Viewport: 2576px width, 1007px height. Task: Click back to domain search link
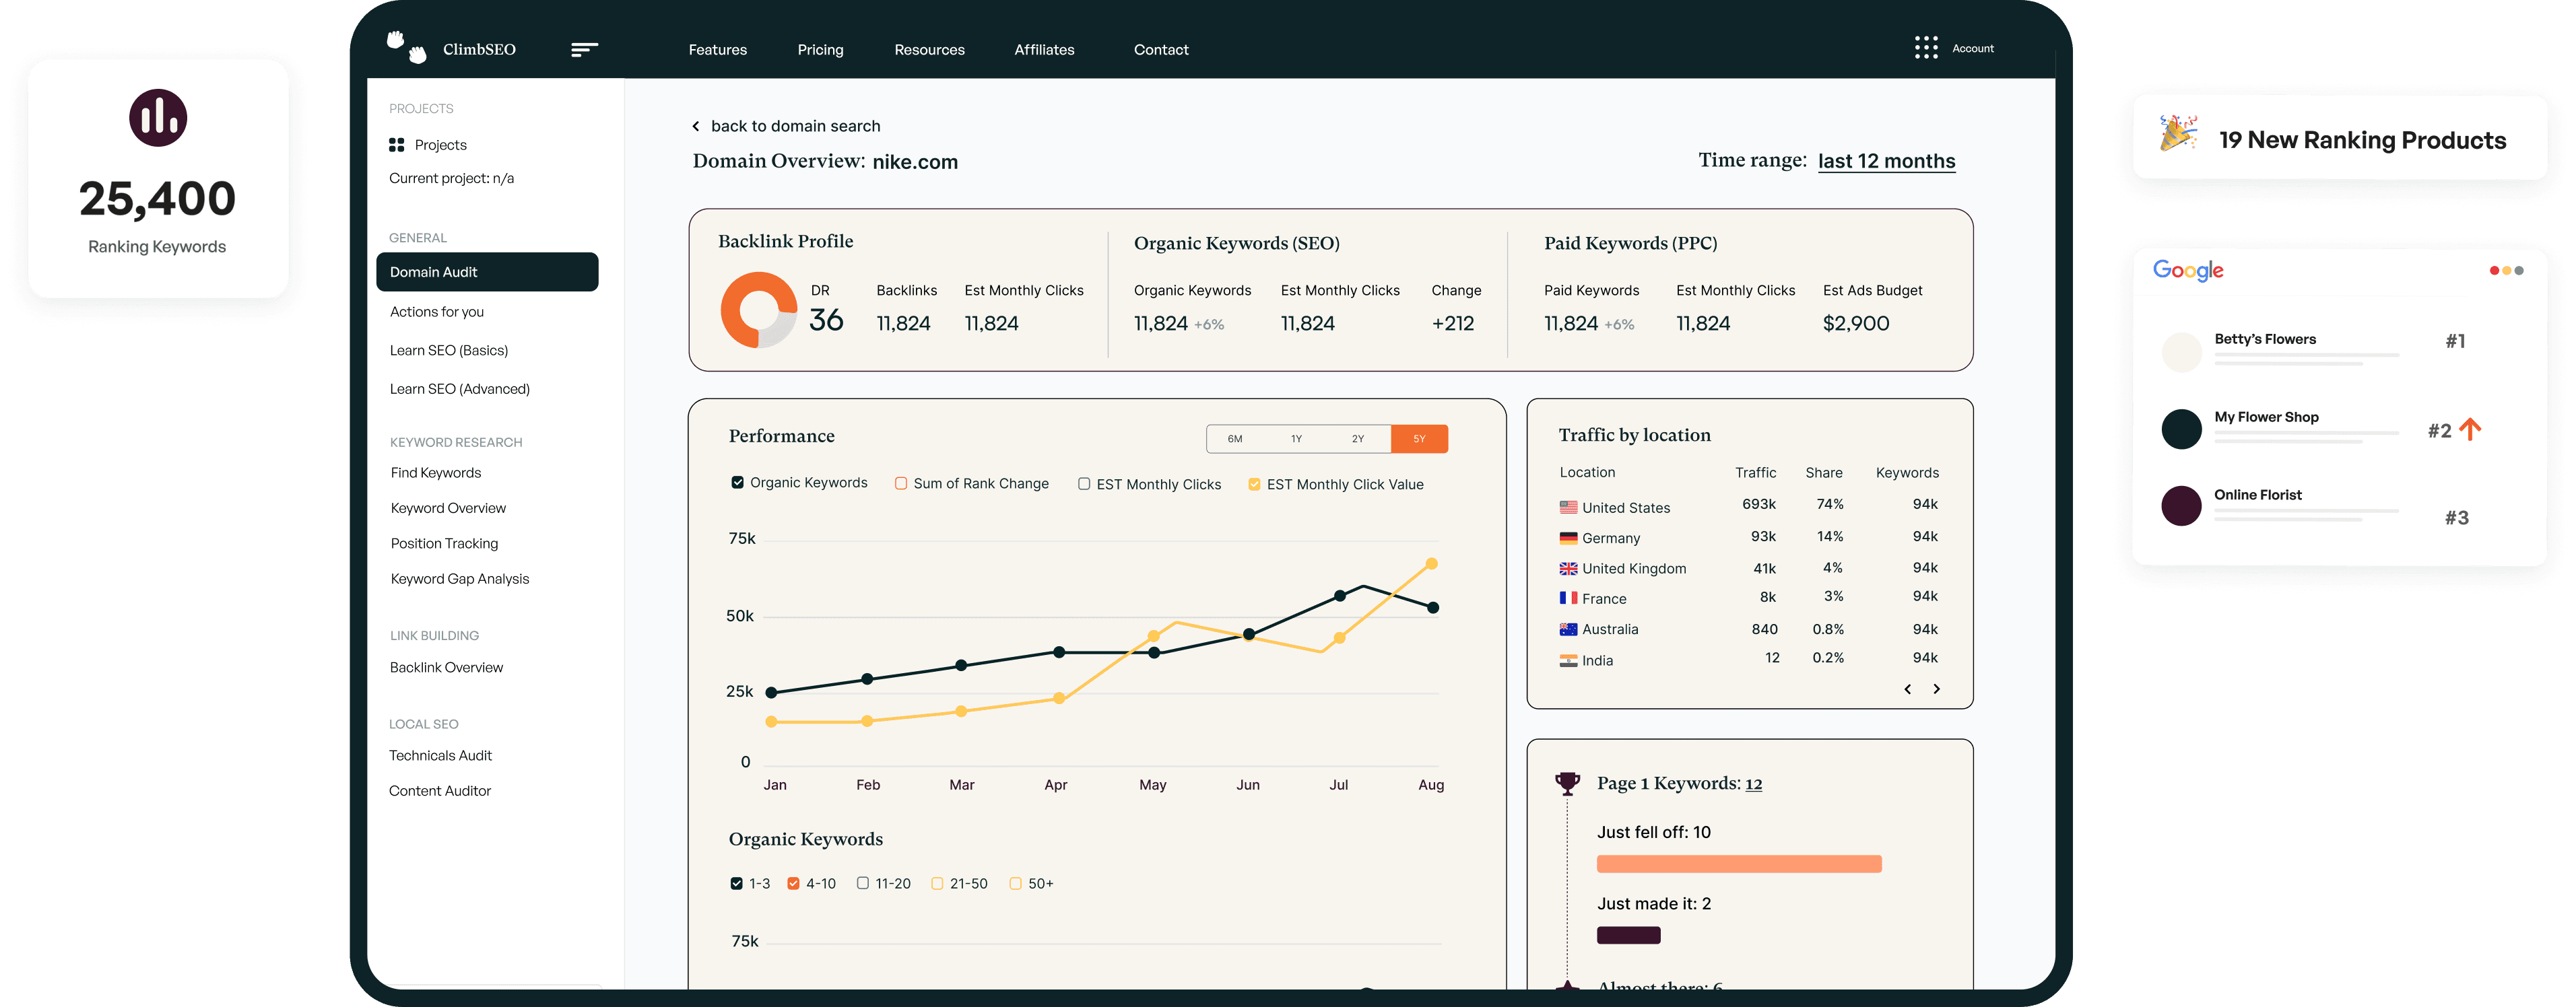point(784,125)
